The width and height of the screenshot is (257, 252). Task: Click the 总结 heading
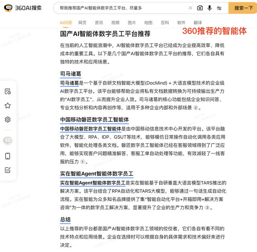click(x=65, y=220)
